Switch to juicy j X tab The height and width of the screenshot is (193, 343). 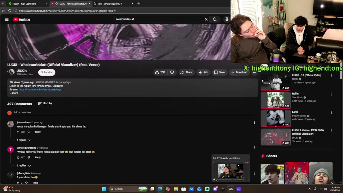point(113,4)
